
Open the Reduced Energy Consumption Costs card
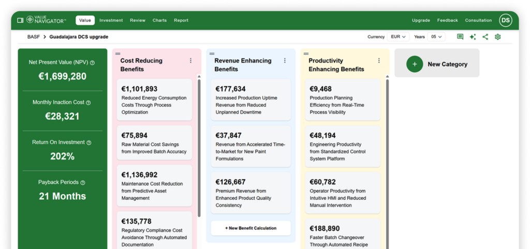coord(154,100)
